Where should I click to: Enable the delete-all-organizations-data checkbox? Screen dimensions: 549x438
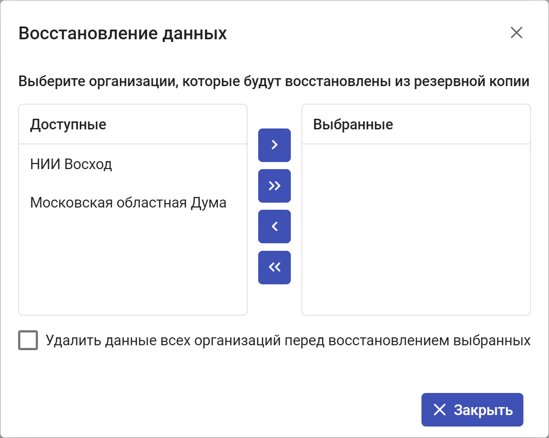(28, 340)
